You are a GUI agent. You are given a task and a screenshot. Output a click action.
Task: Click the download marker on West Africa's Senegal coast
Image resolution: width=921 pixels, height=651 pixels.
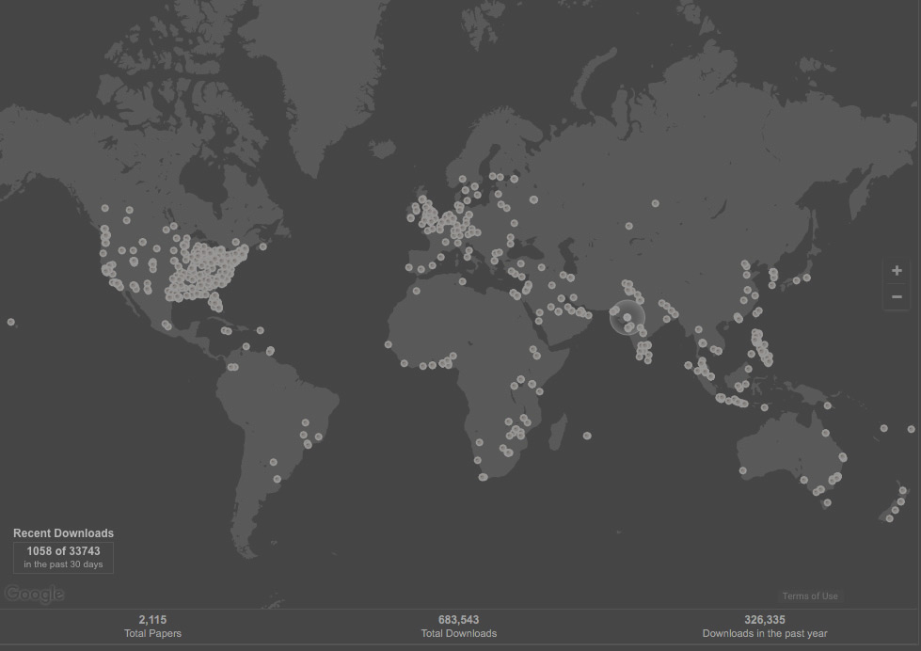tap(389, 344)
